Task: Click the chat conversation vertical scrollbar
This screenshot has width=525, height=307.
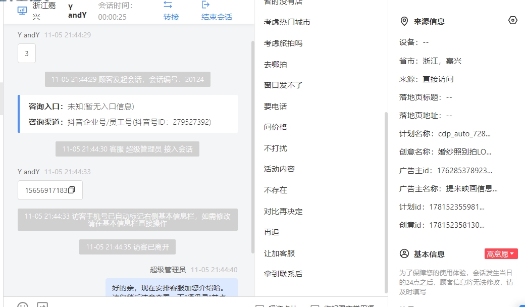Action: pyautogui.click(x=253, y=147)
